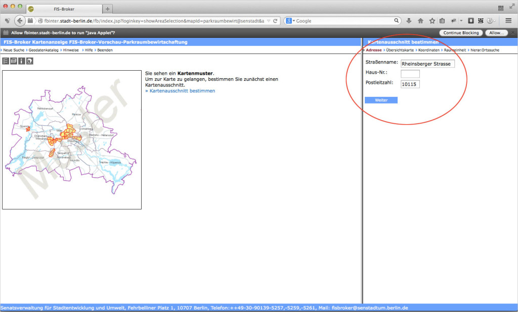Expand the Google search engine dropdown
Image resolution: width=518 pixels, height=312 pixels.
click(x=290, y=21)
